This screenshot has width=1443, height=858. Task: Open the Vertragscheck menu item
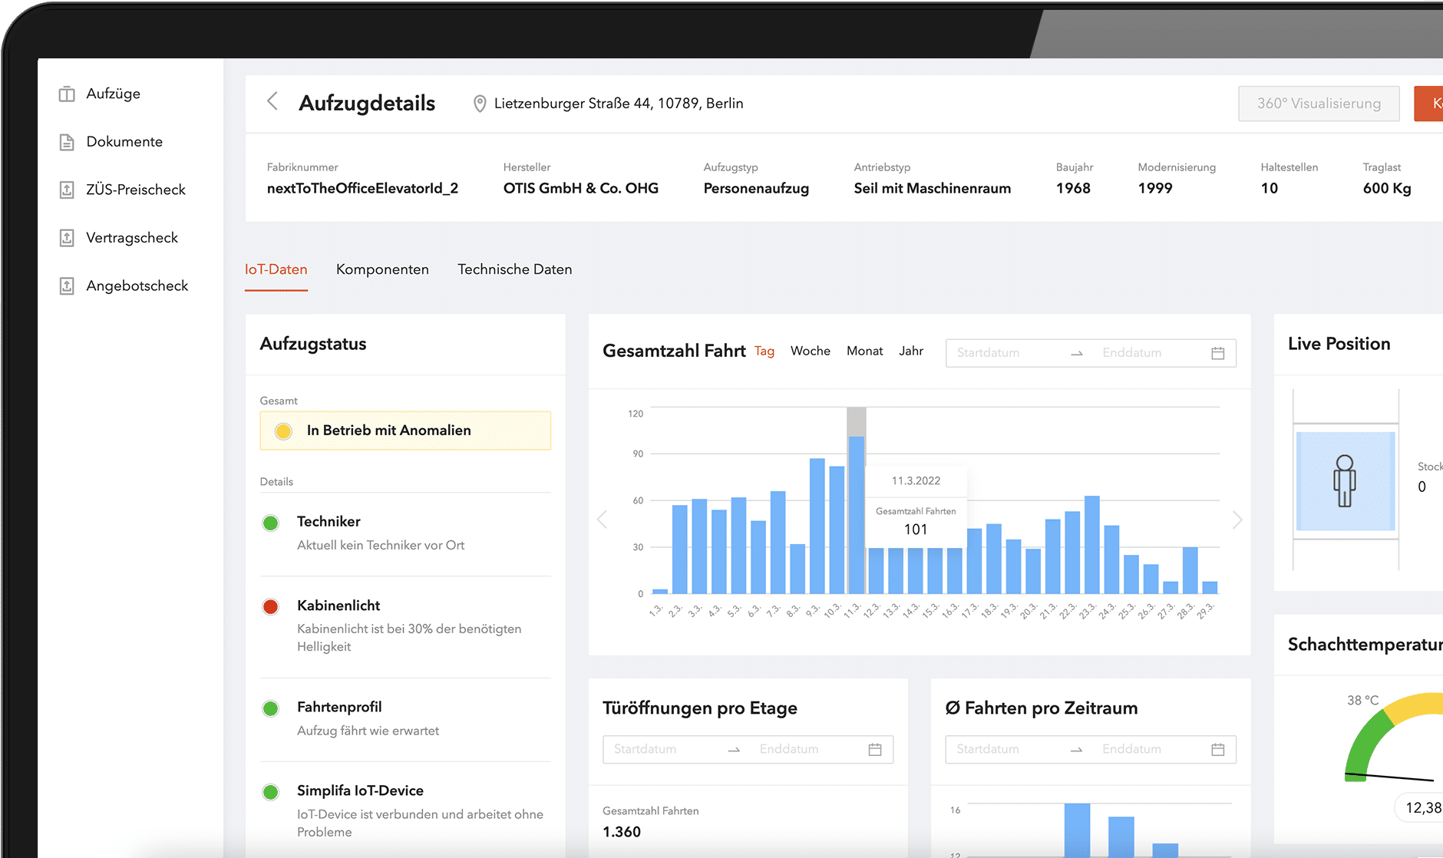point(132,238)
